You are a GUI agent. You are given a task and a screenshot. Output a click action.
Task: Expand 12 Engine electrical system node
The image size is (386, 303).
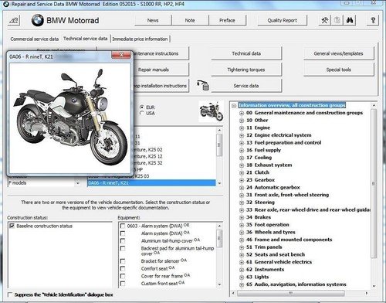coord(242,135)
